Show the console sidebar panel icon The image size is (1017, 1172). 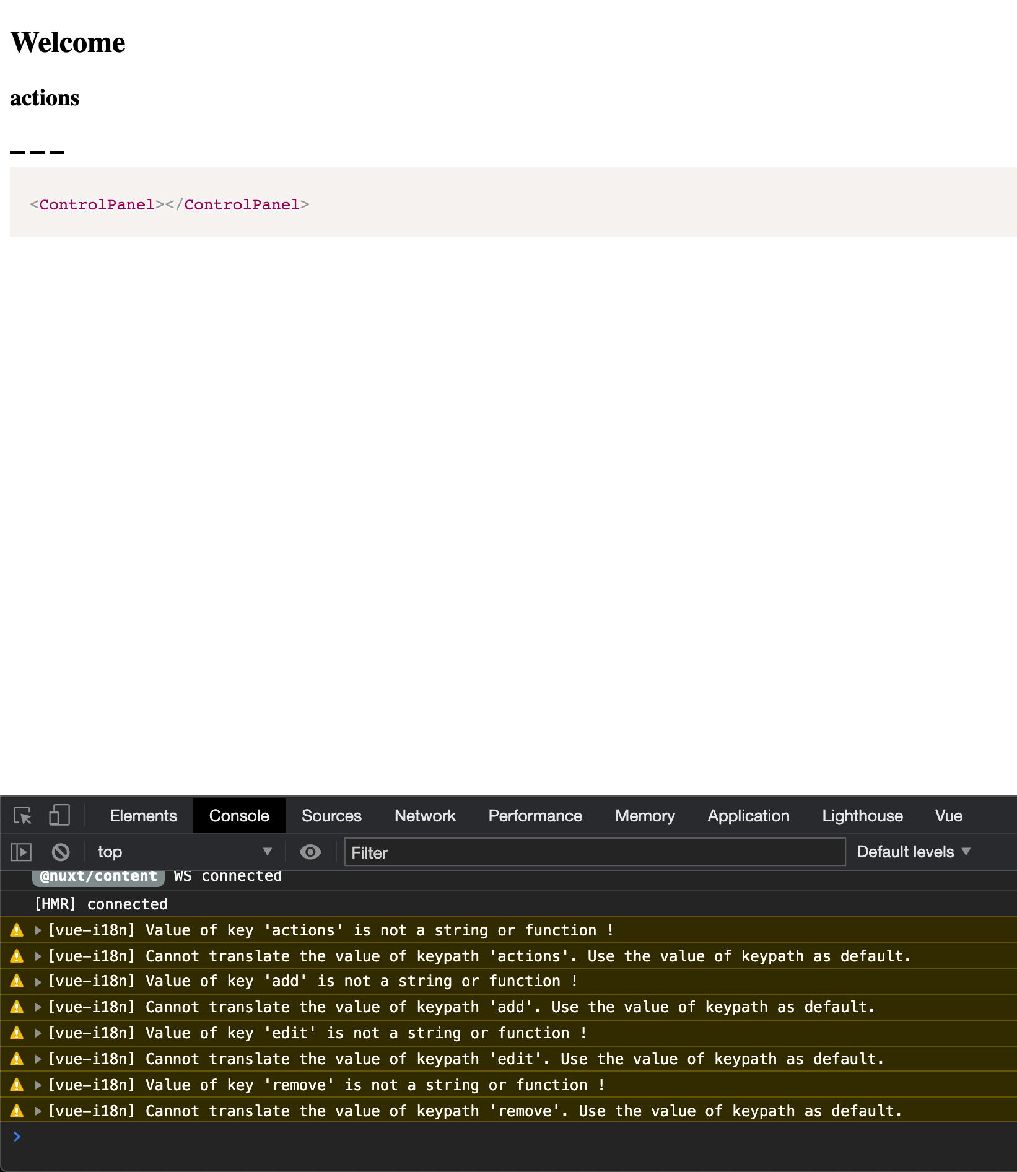tap(21, 852)
